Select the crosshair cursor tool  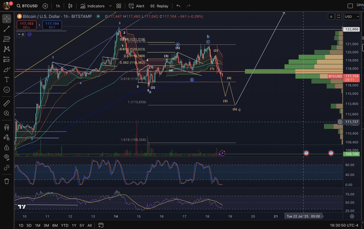[x=7, y=19]
